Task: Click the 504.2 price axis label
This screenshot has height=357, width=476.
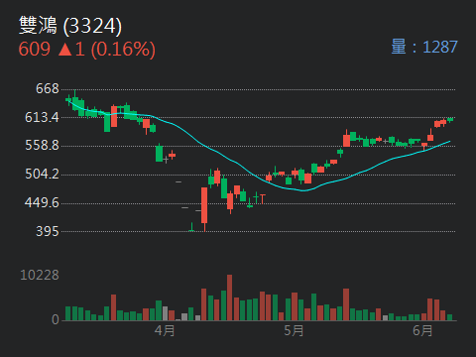Action: tap(42, 174)
